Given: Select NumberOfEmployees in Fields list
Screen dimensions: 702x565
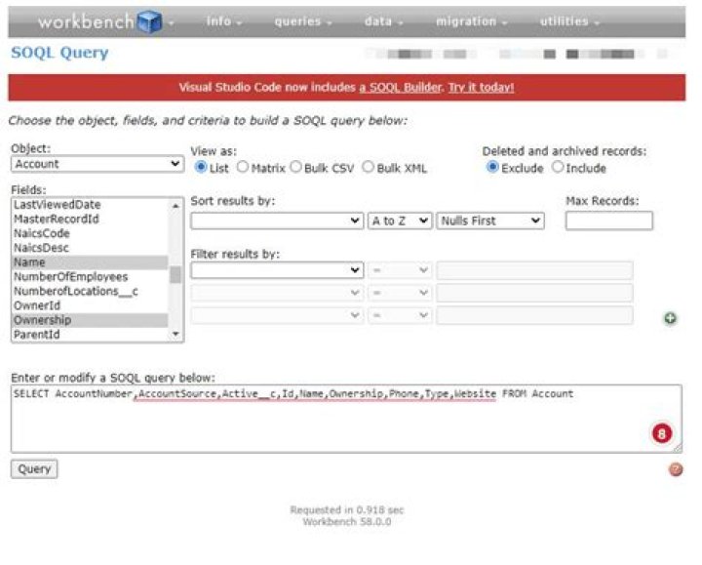Looking at the screenshot, I should click(70, 277).
